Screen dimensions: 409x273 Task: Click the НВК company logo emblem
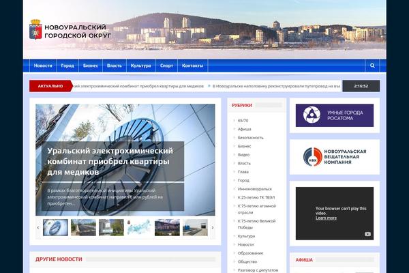point(313,157)
